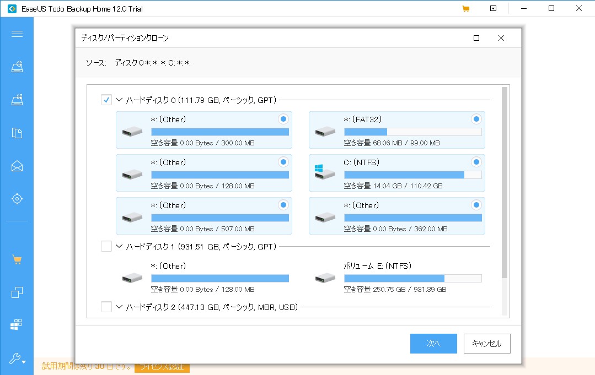
Task: Click the text 空き容量 0.00 Bytes / 507.00 MB
Action: (x=202, y=229)
